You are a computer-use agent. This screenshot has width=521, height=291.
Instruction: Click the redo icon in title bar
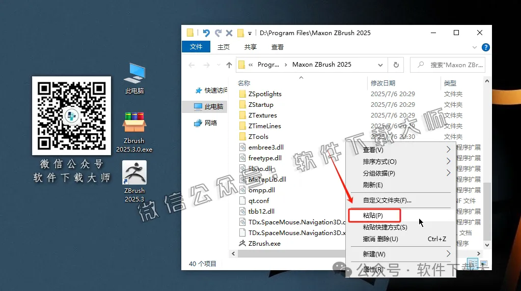click(218, 33)
